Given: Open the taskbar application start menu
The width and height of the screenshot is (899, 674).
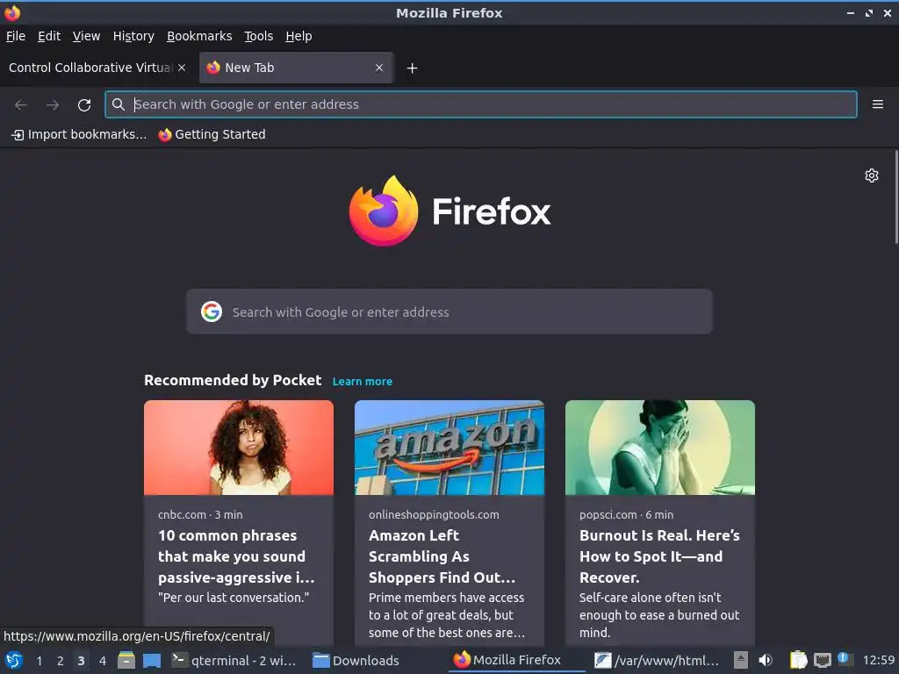Looking at the screenshot, I should click(14, 661).
